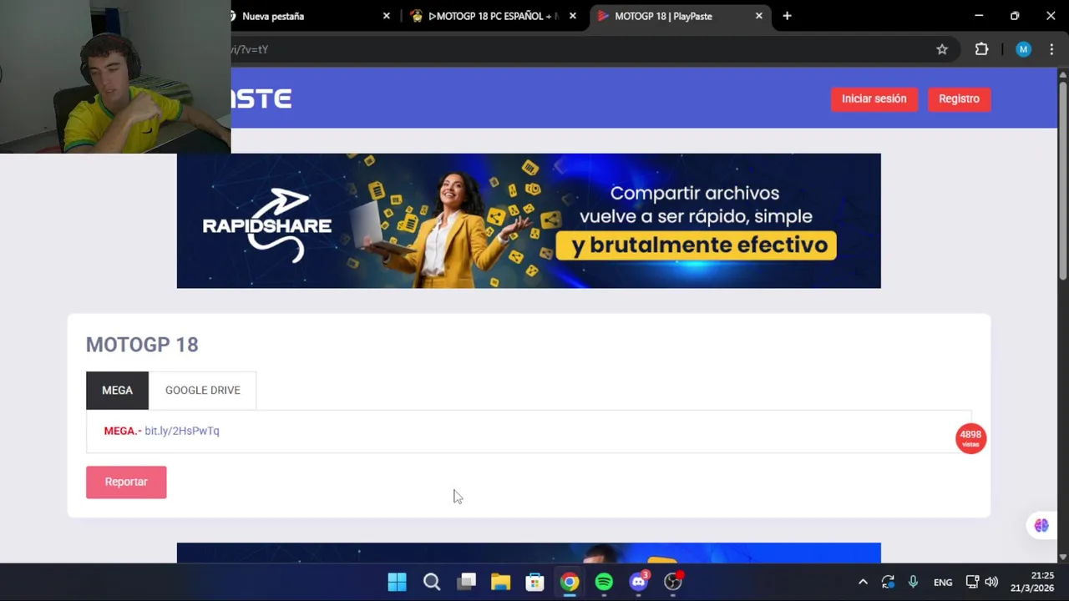Select the MEGA tab
This screenshot has height=601, width=1069.
(117, 390)
